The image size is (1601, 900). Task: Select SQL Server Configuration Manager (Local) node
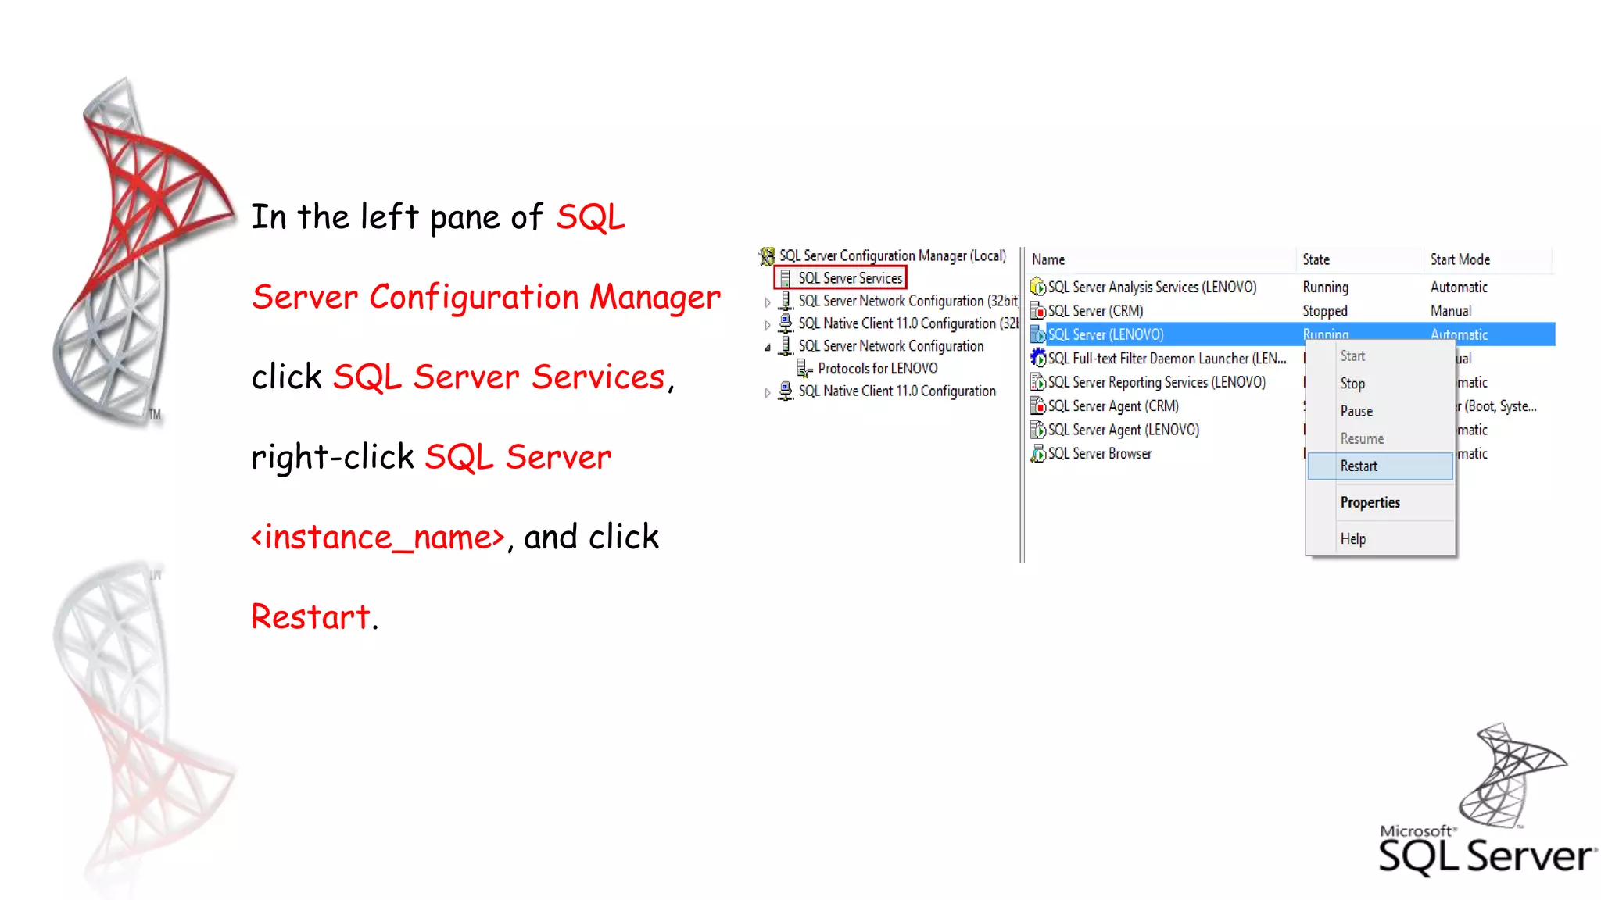tap(892, 255)
